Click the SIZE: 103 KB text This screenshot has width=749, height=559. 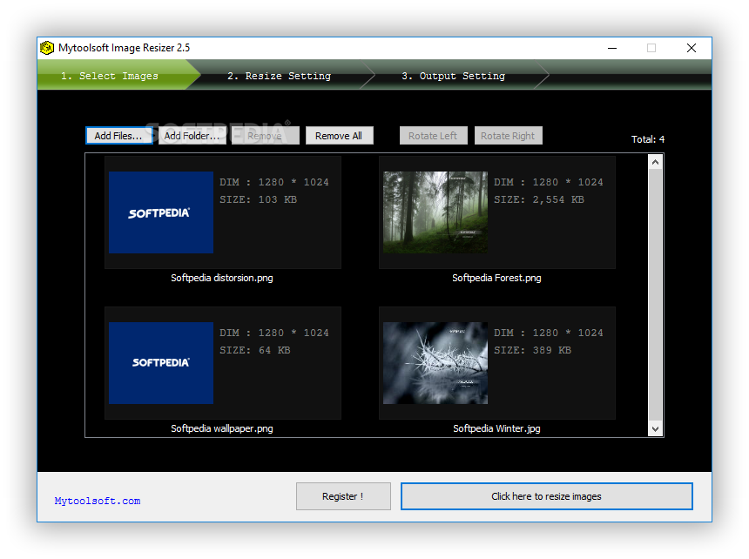pyautogui.click(x=259, y=199)
